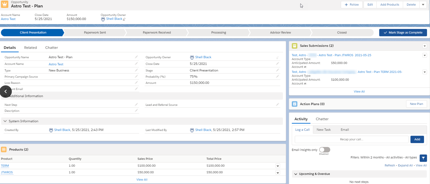This screenshot has height=184, width=430.
Task: Click the Action Plans panel icon
Action: click(295, 104)
